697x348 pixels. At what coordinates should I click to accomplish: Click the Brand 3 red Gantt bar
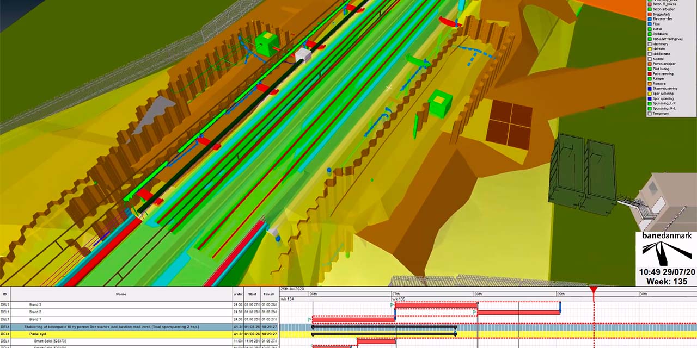click(436, 306)
